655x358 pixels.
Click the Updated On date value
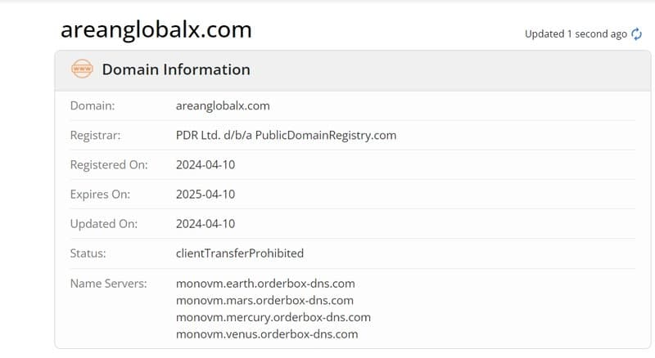(206, 224)
